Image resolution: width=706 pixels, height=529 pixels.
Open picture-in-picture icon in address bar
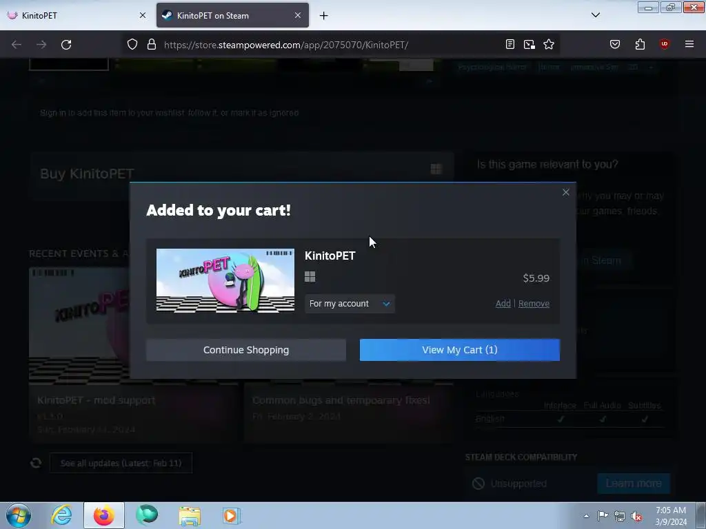click(x=529, y=44)
